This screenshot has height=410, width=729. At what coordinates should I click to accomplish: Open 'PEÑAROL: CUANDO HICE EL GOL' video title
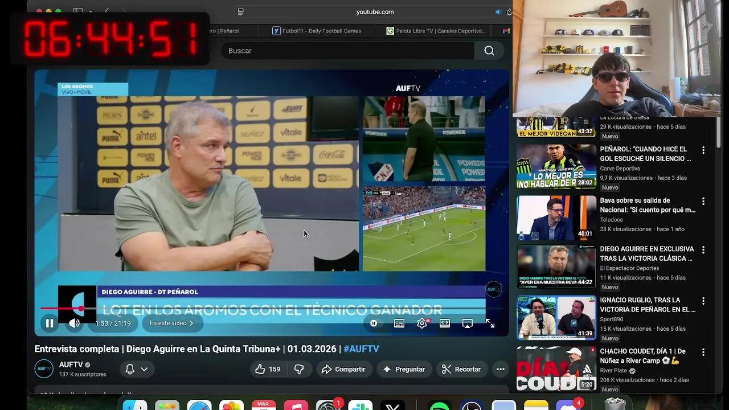coord(645,154)
